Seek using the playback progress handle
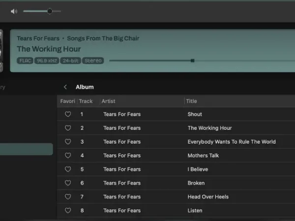 pyautogui.click(x=192, y=60)
